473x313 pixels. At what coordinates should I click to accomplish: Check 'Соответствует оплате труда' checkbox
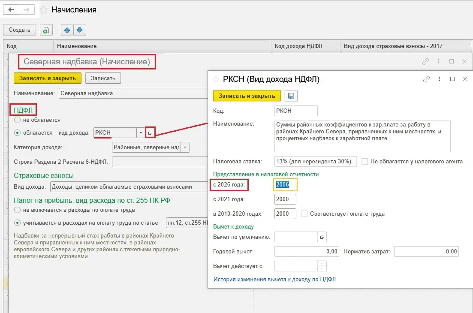tap(304, 214)
